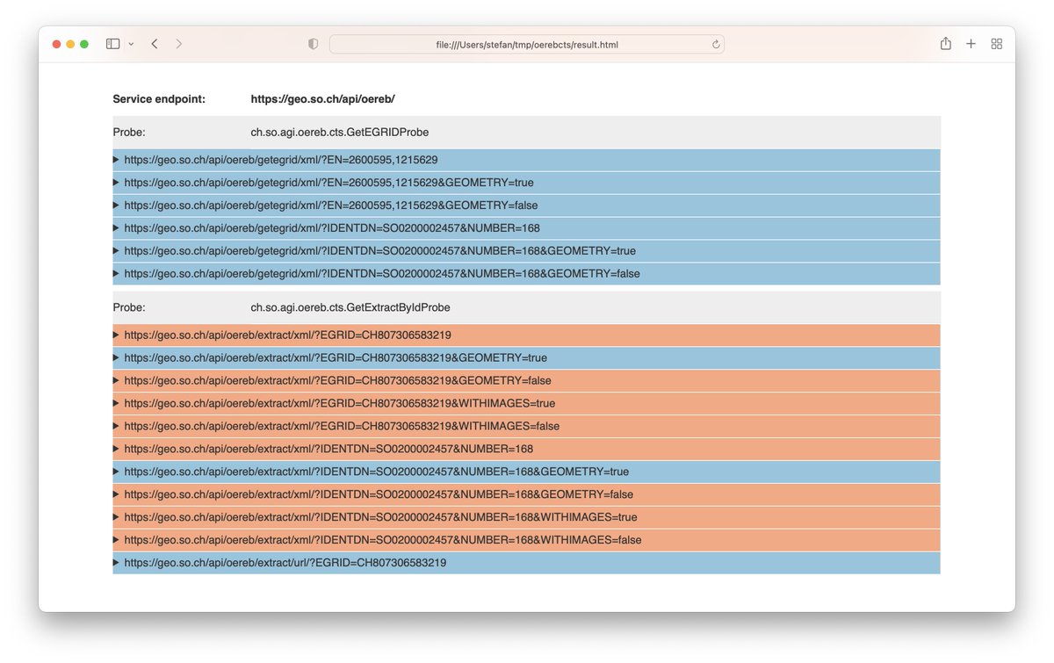
Task: Expand extract/url EGRID=CH807306583219 row triangle
Action: point(116,563)
